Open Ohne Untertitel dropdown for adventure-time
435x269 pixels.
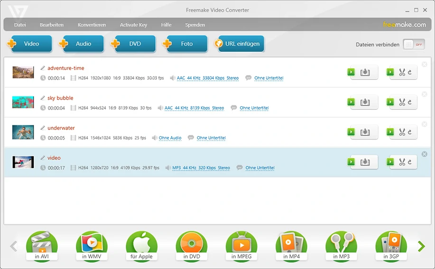point(269,78)
